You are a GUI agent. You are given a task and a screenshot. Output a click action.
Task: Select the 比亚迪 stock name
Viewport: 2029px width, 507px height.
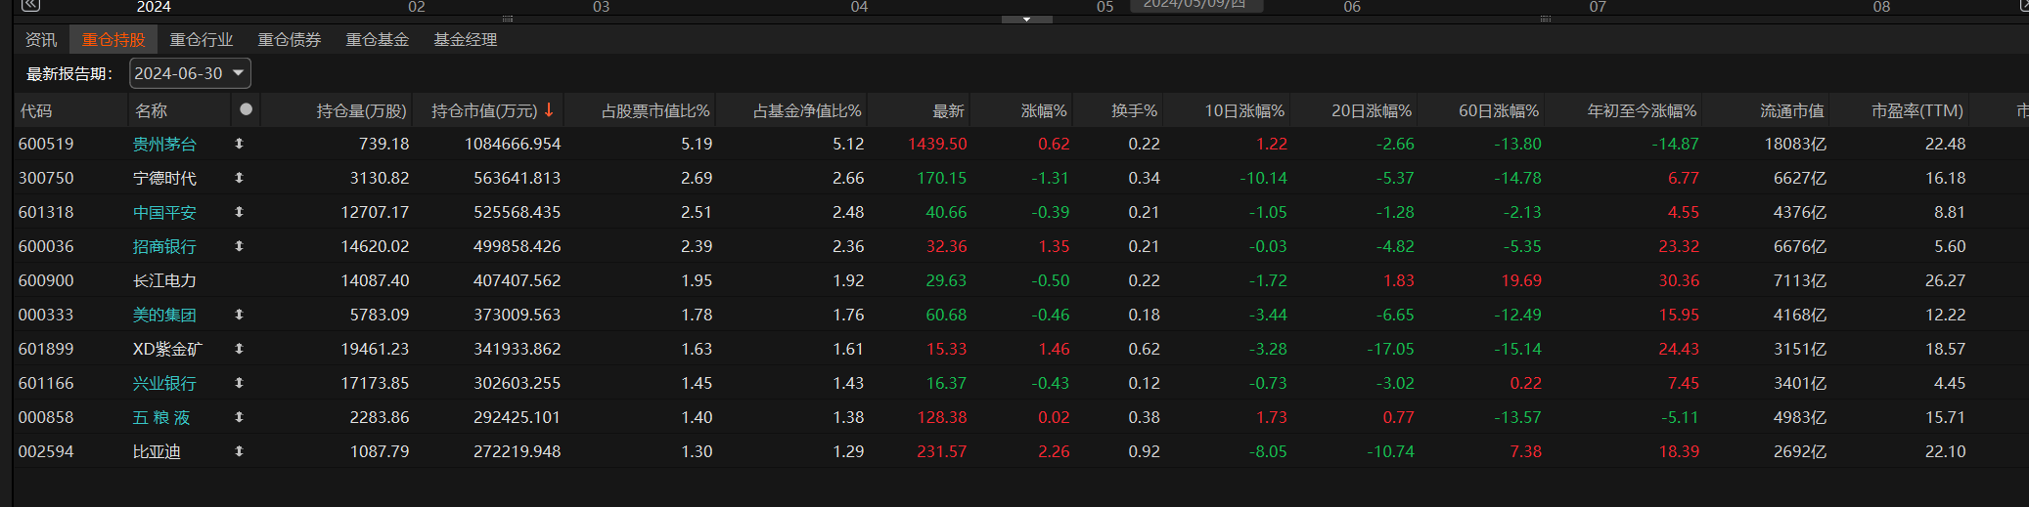(157, 451)
